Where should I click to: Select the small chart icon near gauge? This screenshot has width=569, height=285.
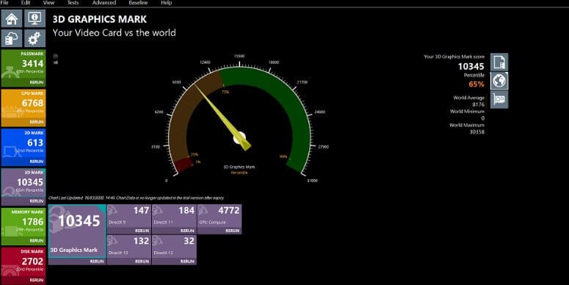coord(56,62)
